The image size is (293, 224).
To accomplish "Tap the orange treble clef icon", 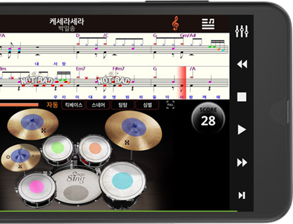I will [175, 23].
